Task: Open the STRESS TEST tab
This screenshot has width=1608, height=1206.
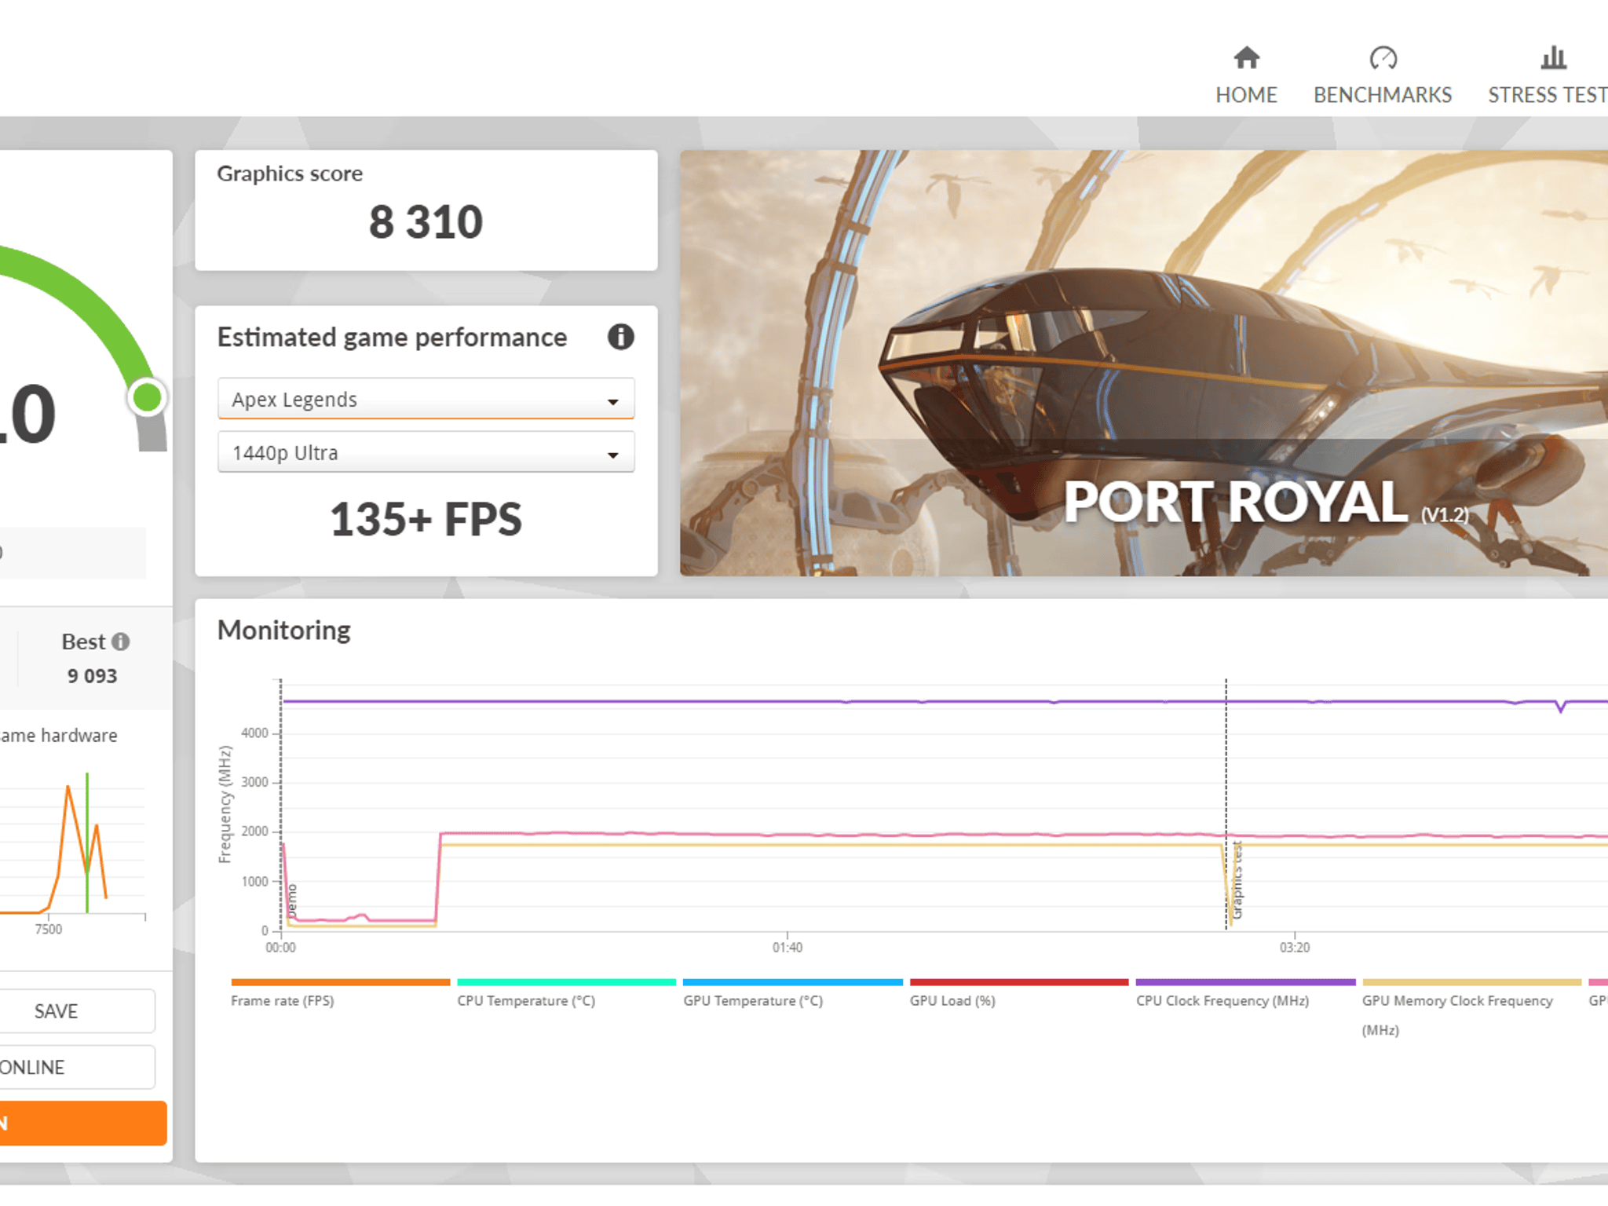Action: pyautogui.click(x=1548, y=95)
